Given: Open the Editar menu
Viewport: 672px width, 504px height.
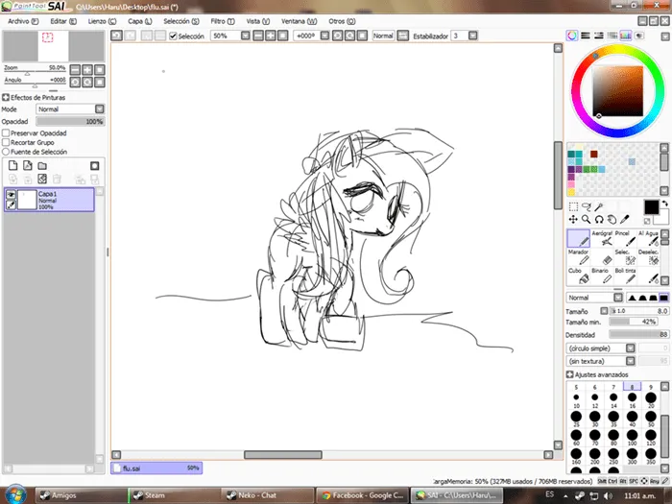Looking at the screenshot, I should tap(63, 21).
